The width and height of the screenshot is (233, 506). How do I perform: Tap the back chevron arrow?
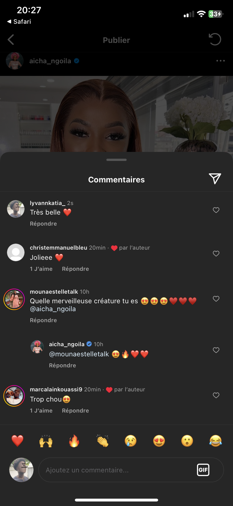[x=11, y=40]
